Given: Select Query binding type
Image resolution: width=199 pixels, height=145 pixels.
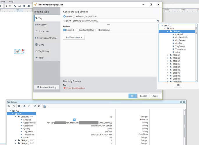Looking at the screenshot, I should pyautogui.click(x=47, y=45).
